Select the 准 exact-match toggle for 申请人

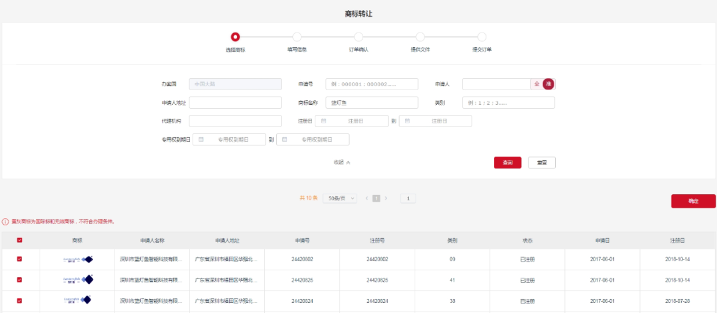coord(548,84)
